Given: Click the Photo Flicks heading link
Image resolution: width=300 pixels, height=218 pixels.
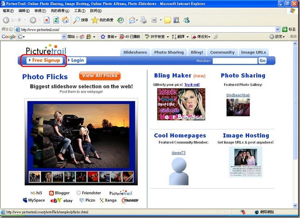Looking at the screenshot, I should pos(45,77).
